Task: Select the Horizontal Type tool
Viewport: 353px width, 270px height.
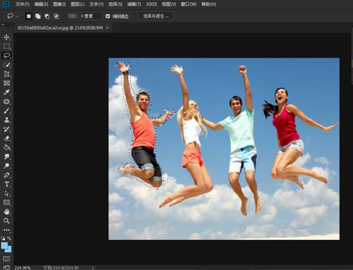Action: pyautogui.click(x=7, y=184)
